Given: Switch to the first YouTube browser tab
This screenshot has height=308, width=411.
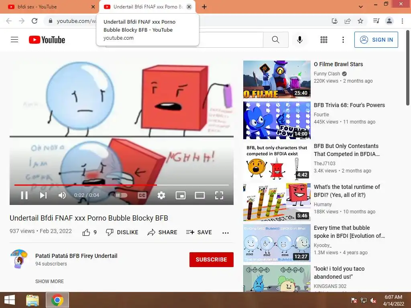Looking at the screenshot, I should 50,7.
